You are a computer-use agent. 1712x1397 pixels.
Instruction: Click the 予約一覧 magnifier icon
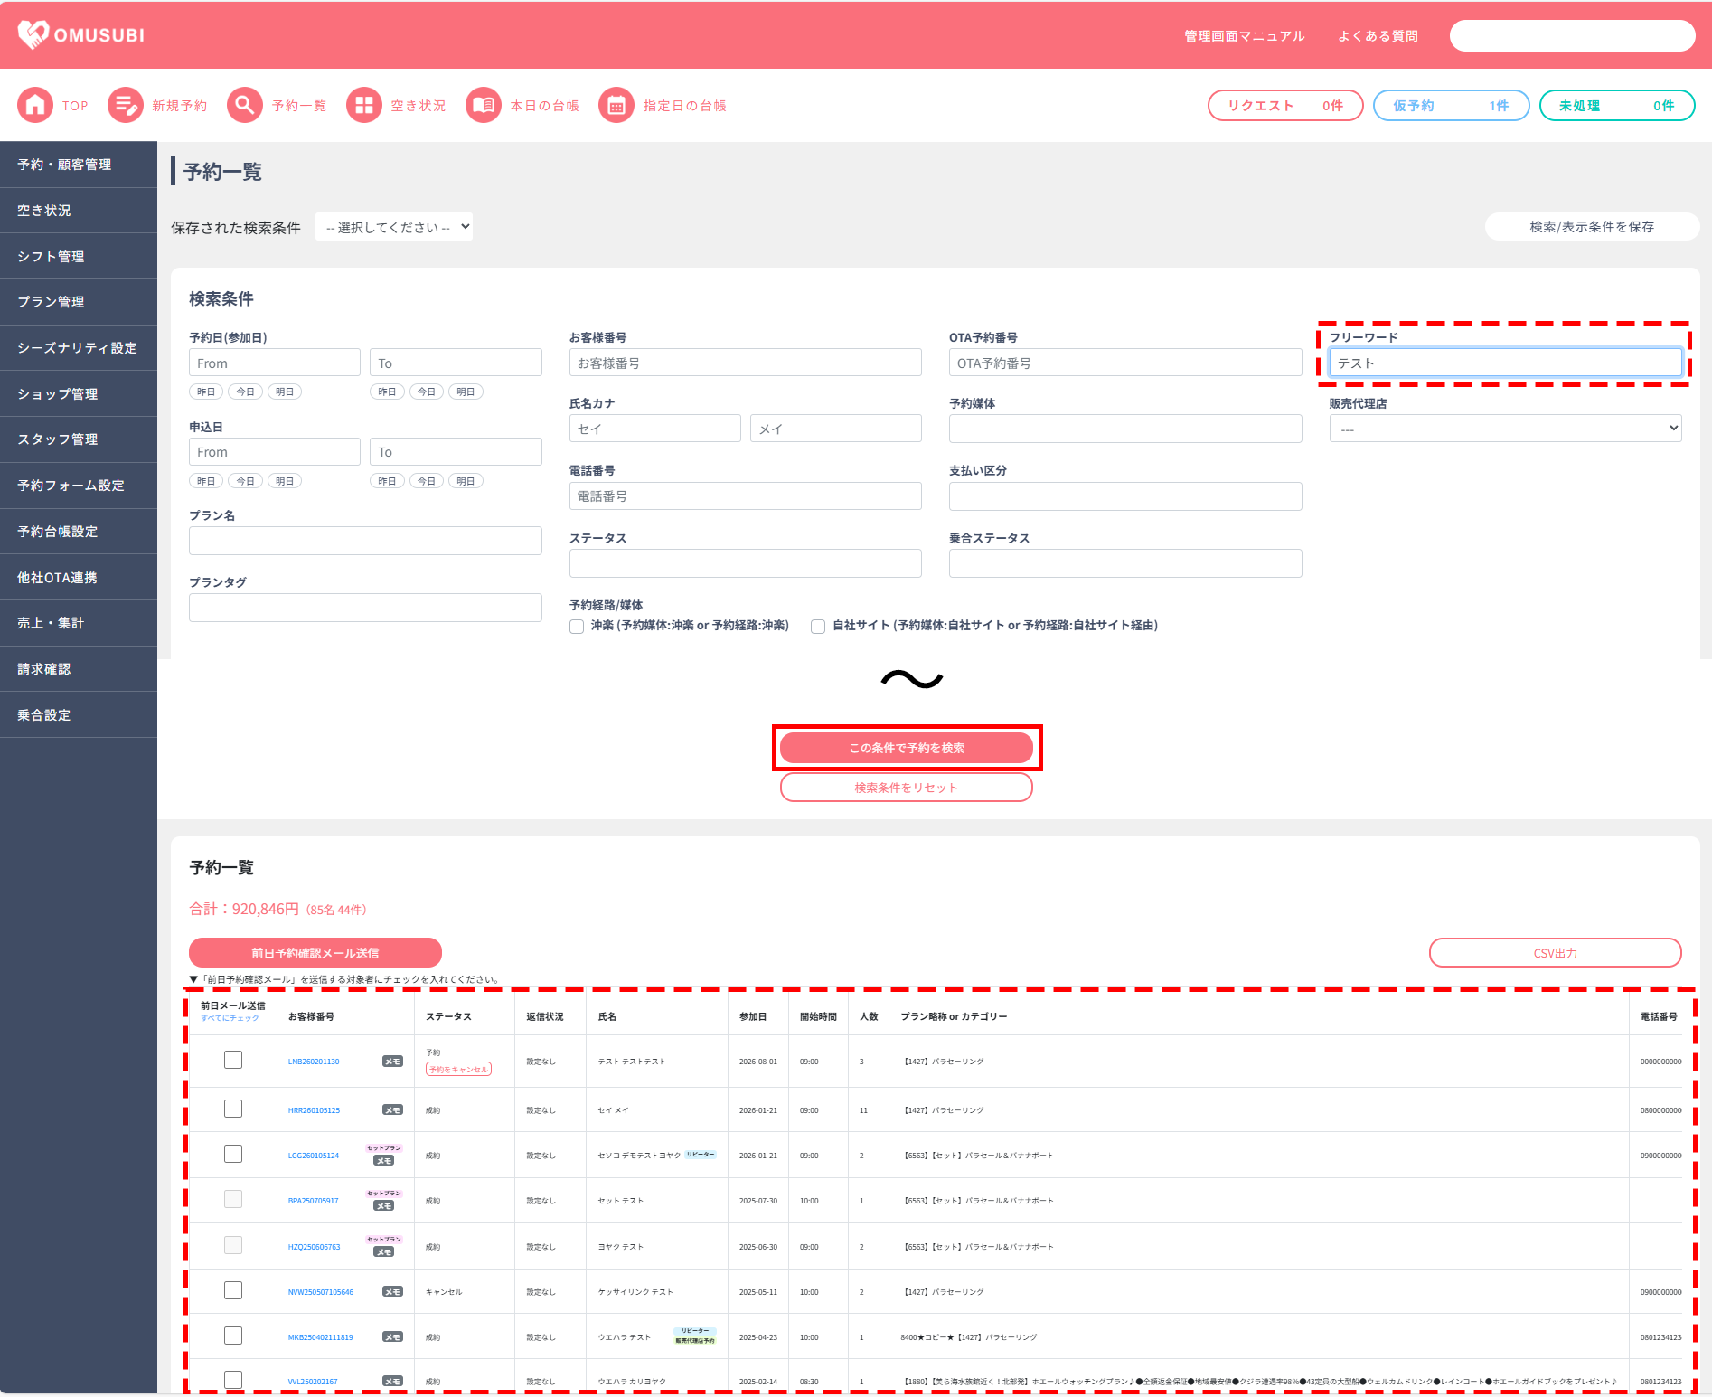click(x=245, y=106)
